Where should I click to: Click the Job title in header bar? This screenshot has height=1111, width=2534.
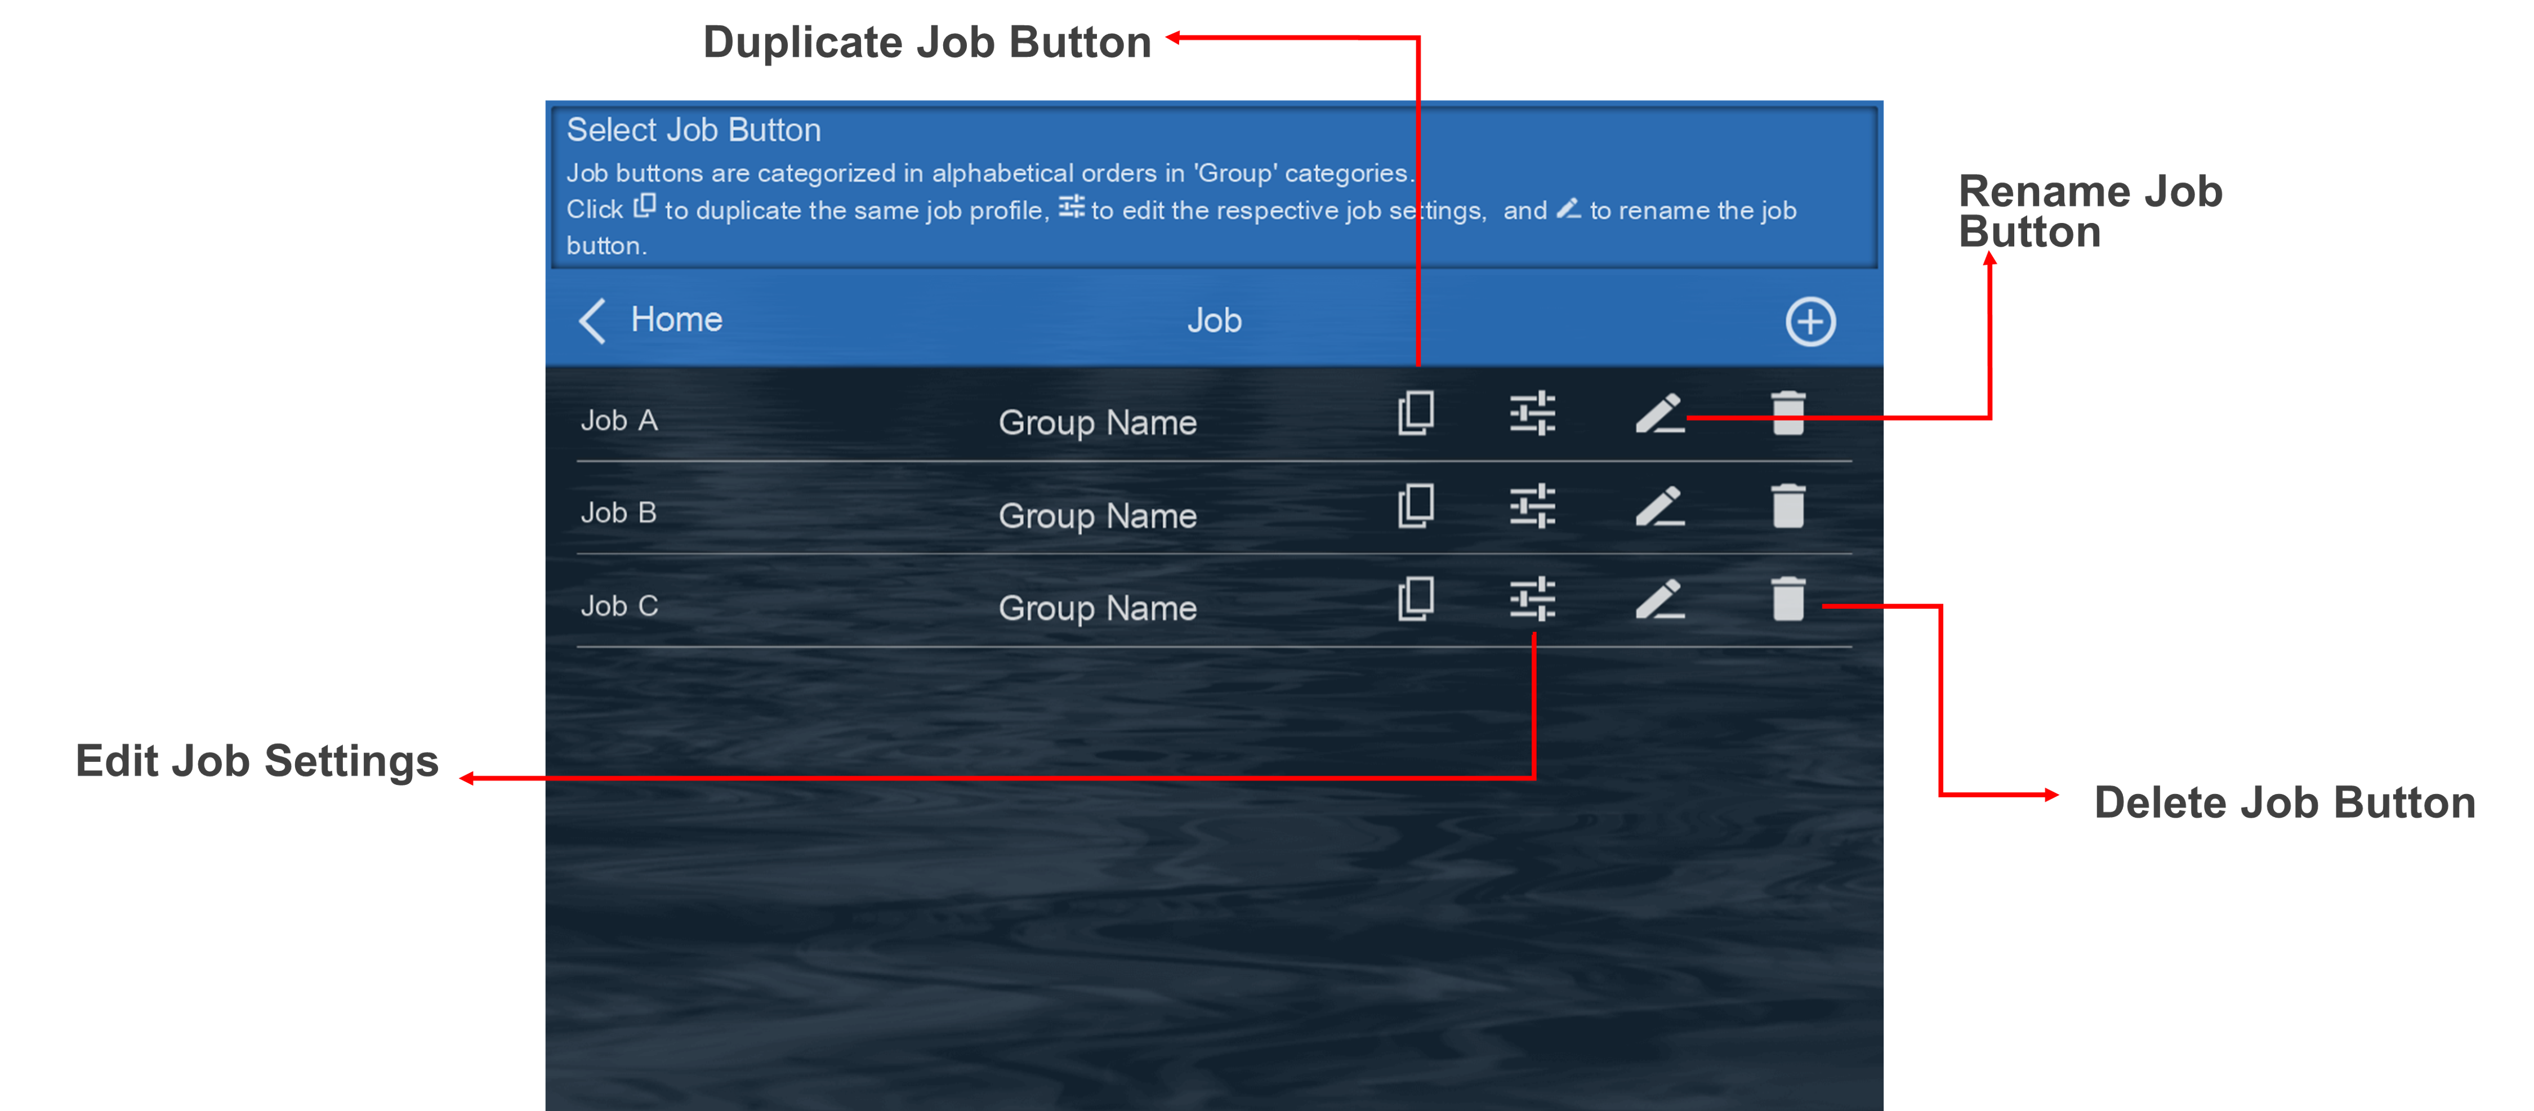pyautogui.click(x=1214, y=321)
